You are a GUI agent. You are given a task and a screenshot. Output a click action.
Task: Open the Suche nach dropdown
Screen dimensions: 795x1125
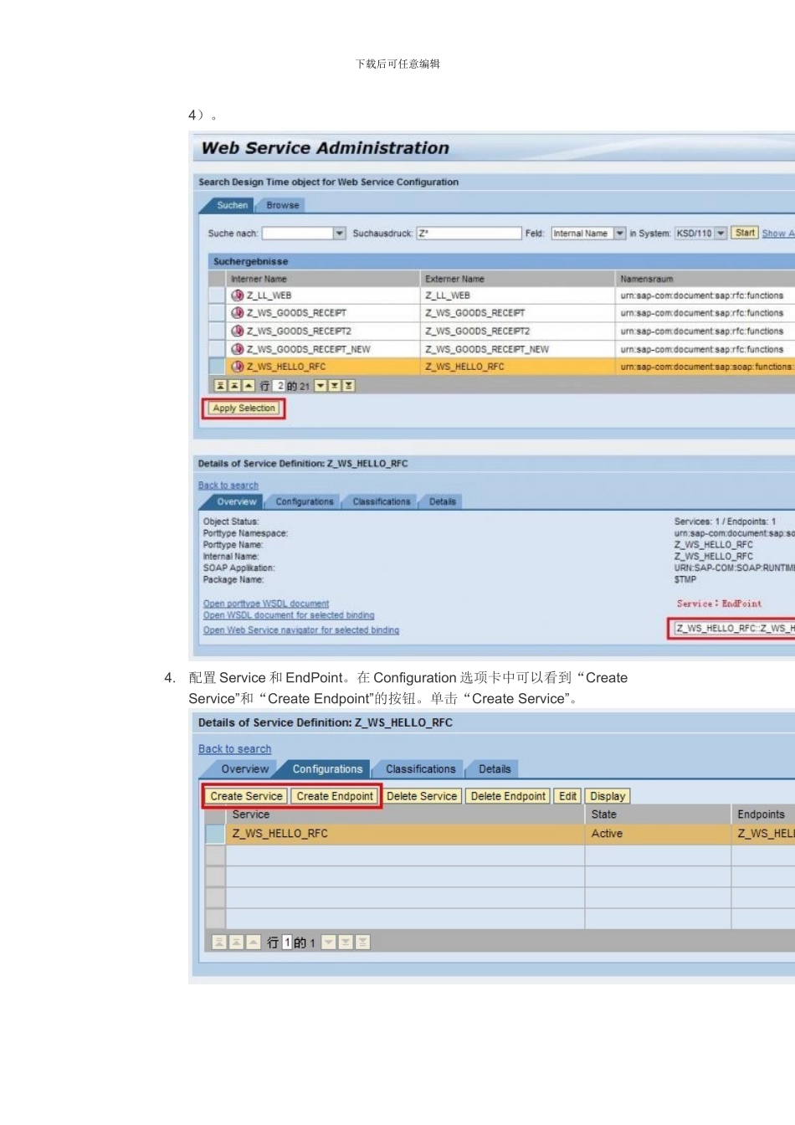coord(340,234)
